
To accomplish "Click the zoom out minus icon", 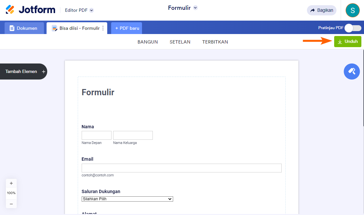I will pyautogui.click(x=11, y=204).
